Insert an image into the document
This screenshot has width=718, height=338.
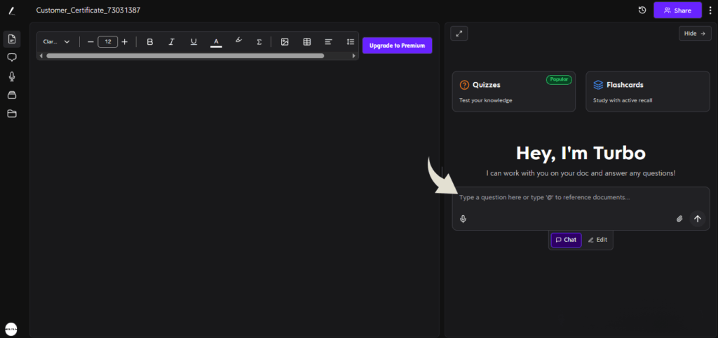click(285, 42)
